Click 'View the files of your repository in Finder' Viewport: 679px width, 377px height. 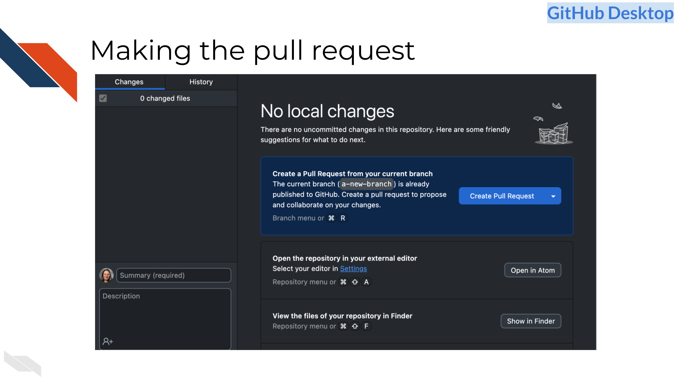pos(342,316)
